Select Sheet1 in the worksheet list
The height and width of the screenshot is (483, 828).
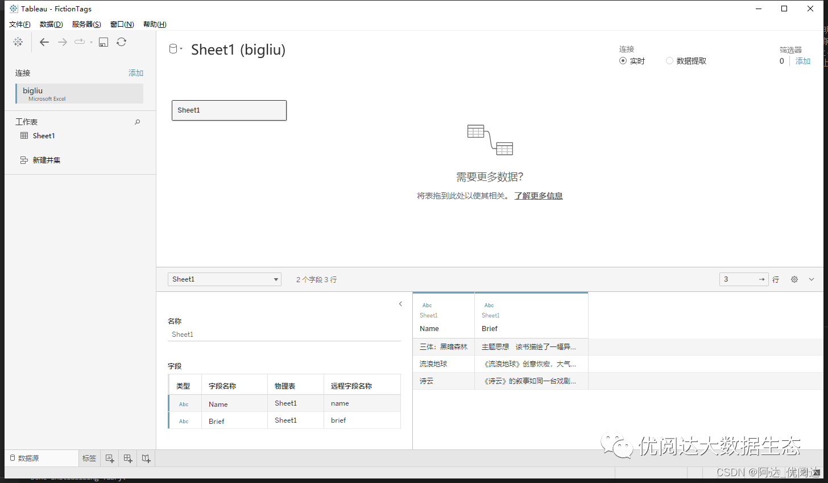(x=44, y=135)
